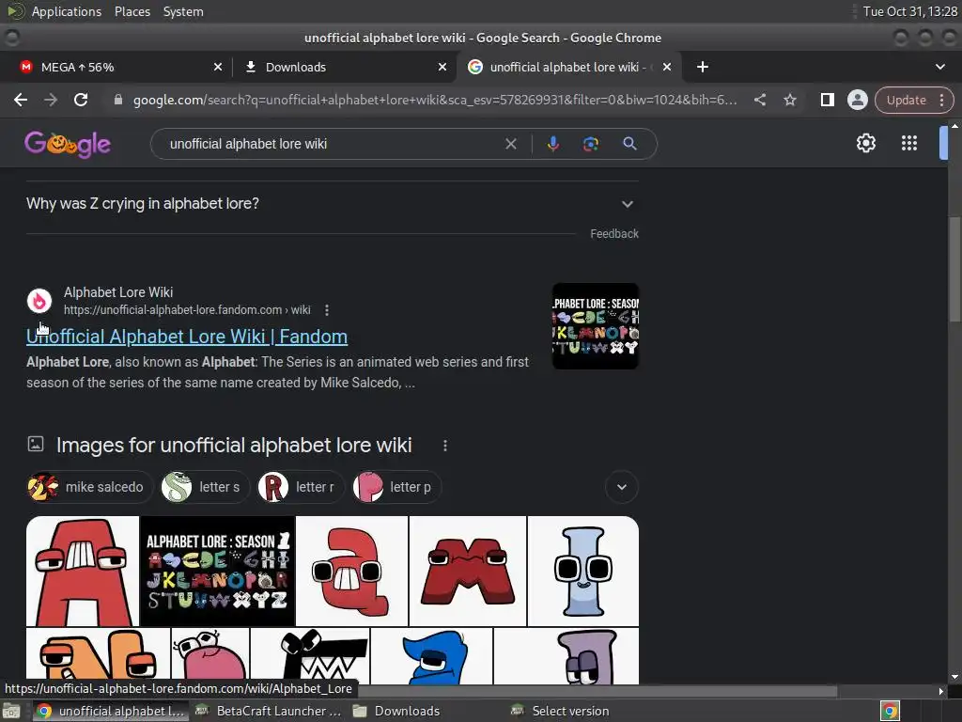
Task: Click the Feedback link
Action: pyautogui.click(x=614, y=234)
